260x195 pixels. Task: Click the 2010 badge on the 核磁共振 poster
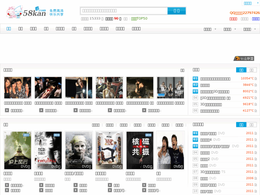(x=148, y=135)
